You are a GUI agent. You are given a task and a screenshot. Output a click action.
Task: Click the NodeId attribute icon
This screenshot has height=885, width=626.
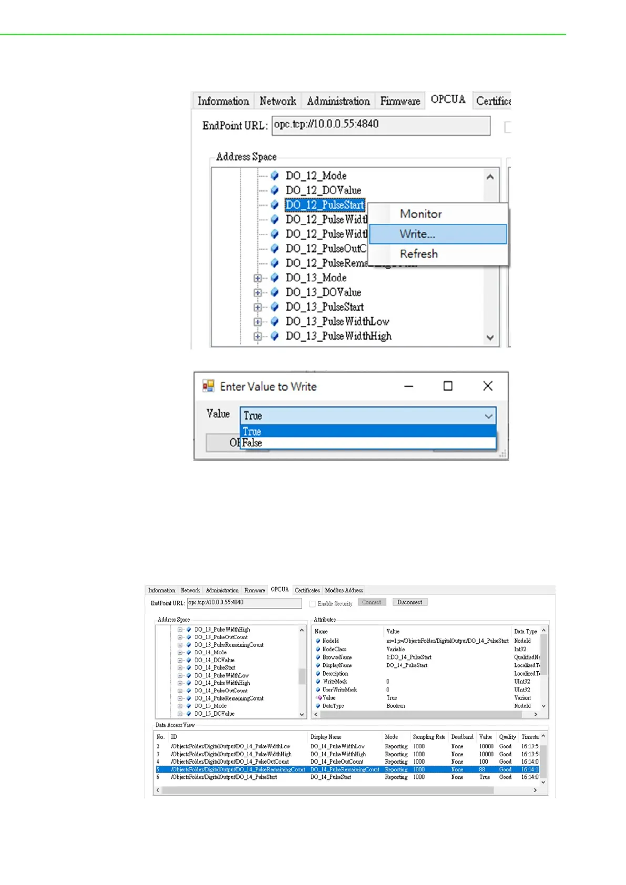click(317, 641)
